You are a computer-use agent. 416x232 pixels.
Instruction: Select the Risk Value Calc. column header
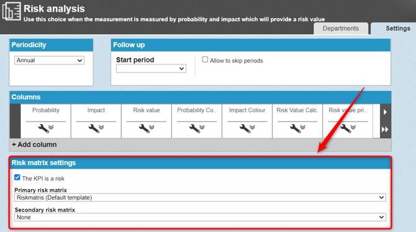(x=297, y=110)
